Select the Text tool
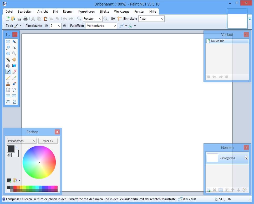 pos(8,90)
